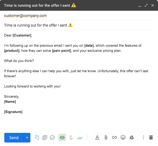This screenshot has width=158, height=146.
Task: Click the circled checkmark icon
Action: (x=52, y=138)
